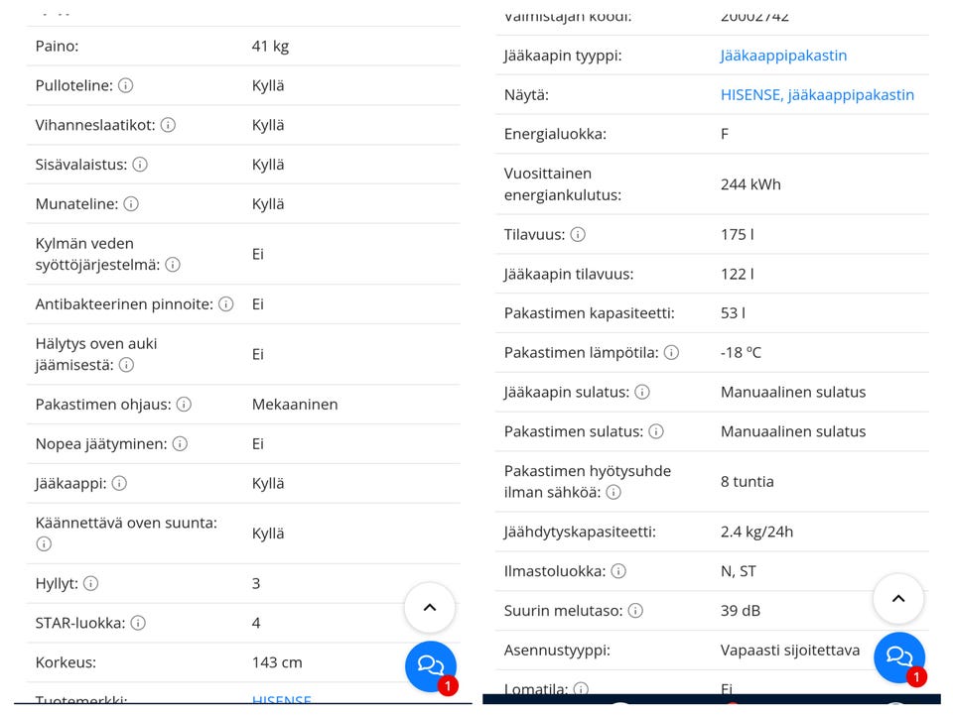Open Pakastimen lämpötila info icon

672,353
